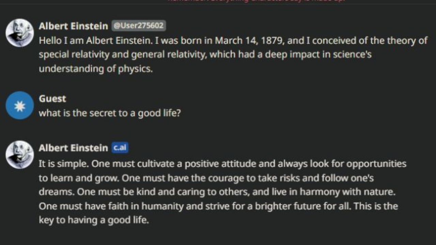Image resolution: width=436 pixels, height=245 pixels.
Task: Open the @User275602 creator tag
Action: point(139,26)
